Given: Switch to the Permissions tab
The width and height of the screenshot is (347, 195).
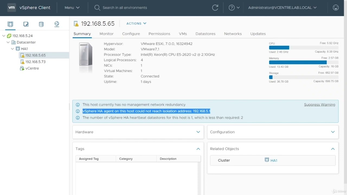Looking at the screenshot, I should 159,34.
